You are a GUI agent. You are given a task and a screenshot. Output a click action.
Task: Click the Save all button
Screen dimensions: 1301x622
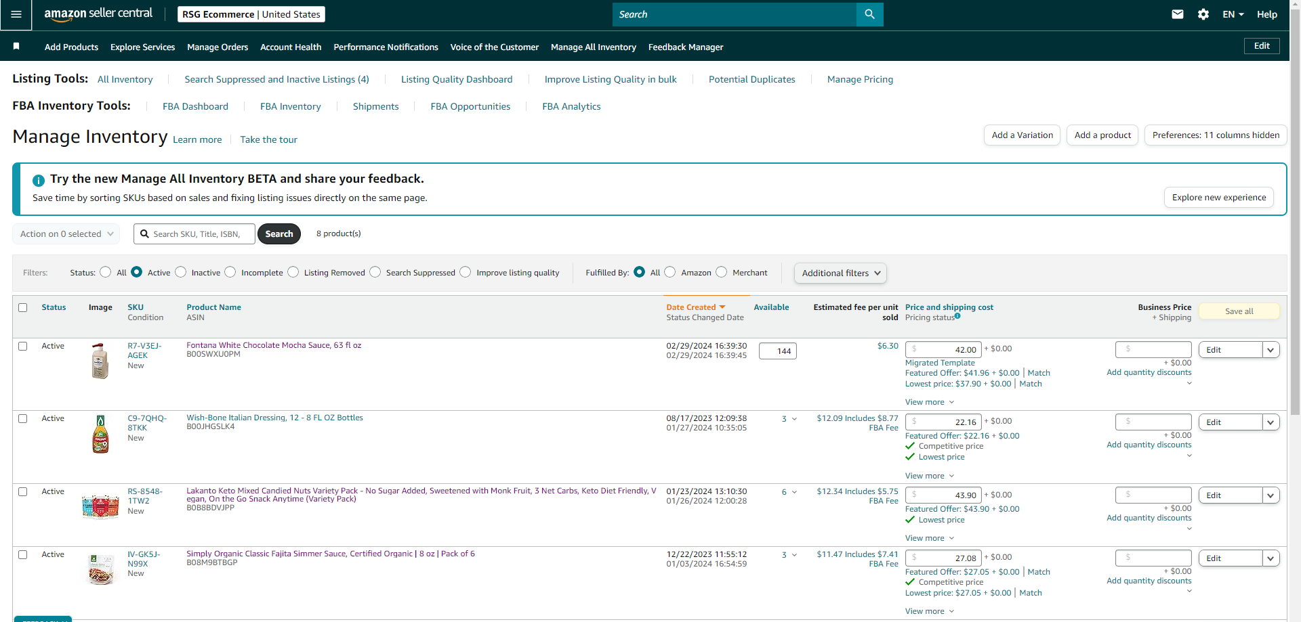1239,311
